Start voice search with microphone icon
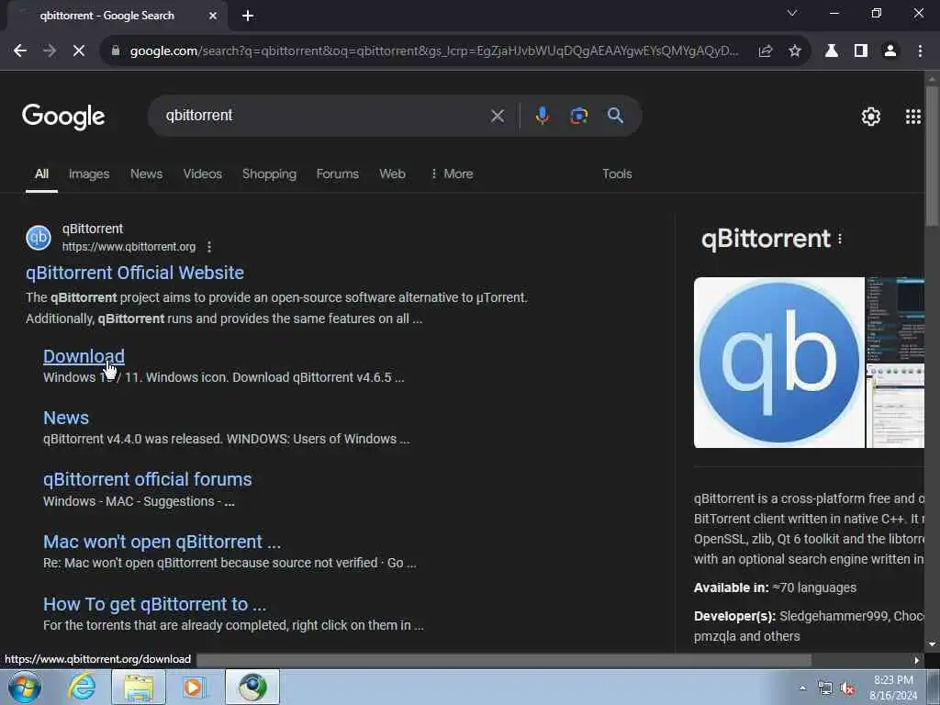The height and width of the screenshot is (705, 940). [x=542, y=116]
